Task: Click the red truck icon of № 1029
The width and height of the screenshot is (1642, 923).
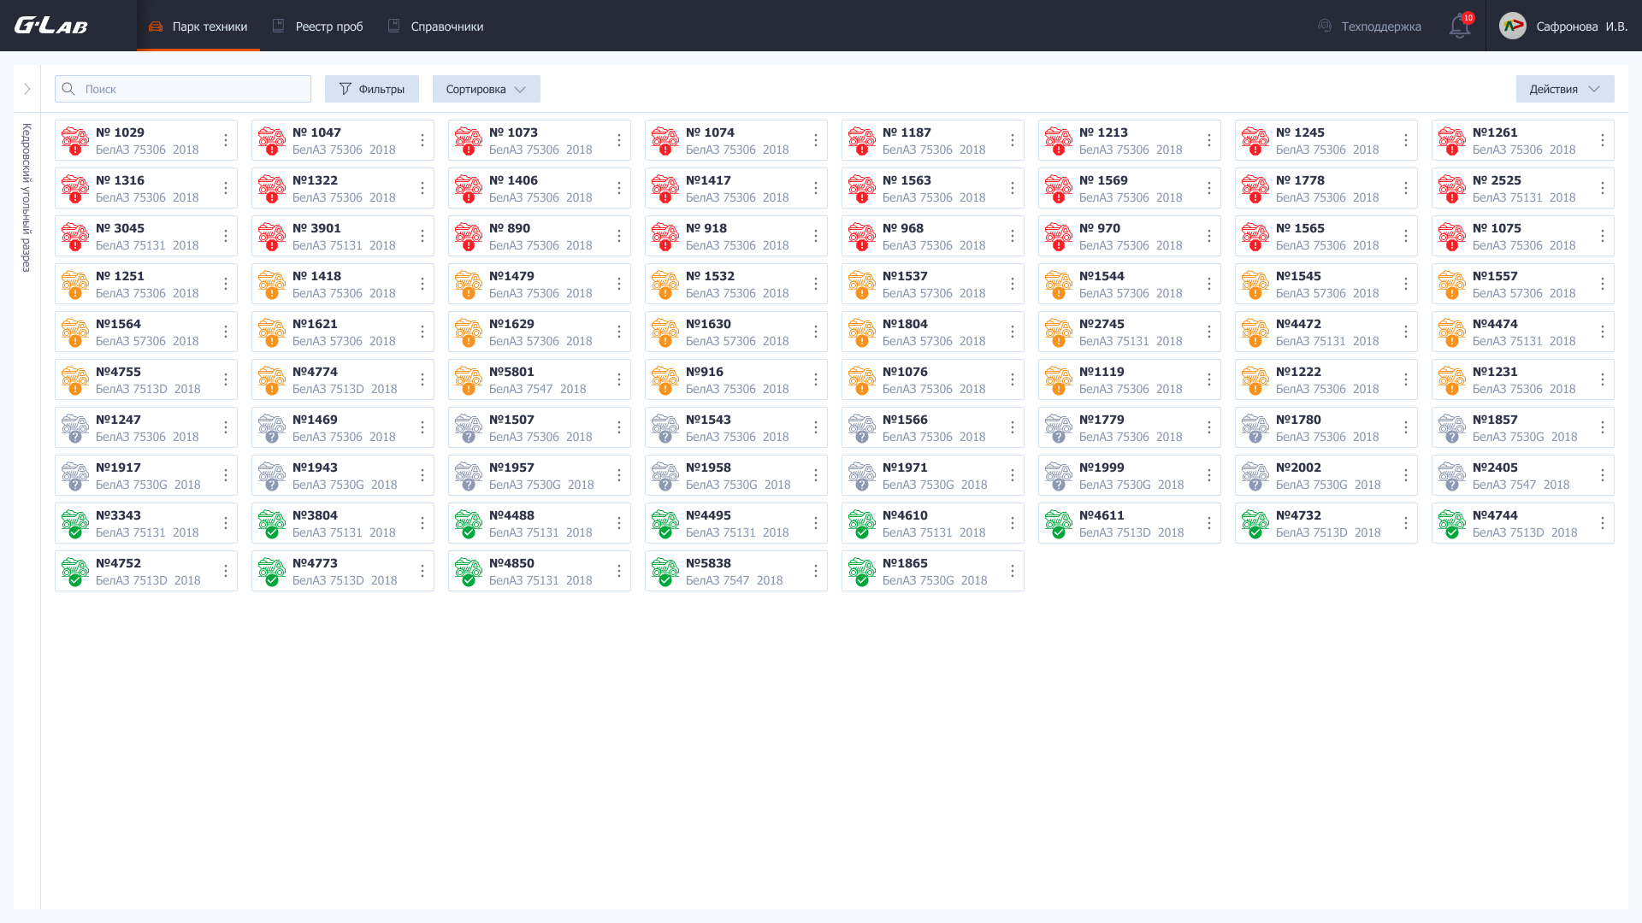Action: (x=75, y=140)
